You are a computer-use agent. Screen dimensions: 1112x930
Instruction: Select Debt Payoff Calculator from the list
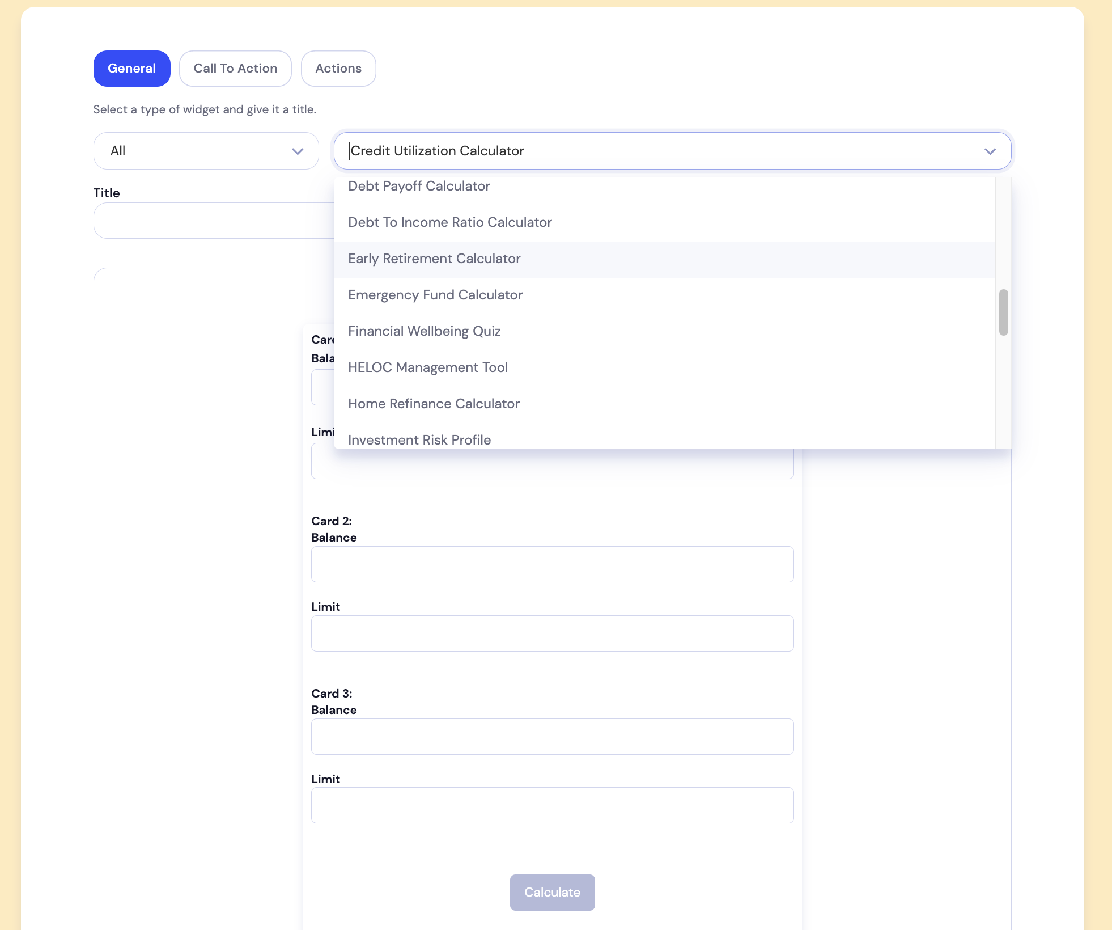[x=419, y=186]
